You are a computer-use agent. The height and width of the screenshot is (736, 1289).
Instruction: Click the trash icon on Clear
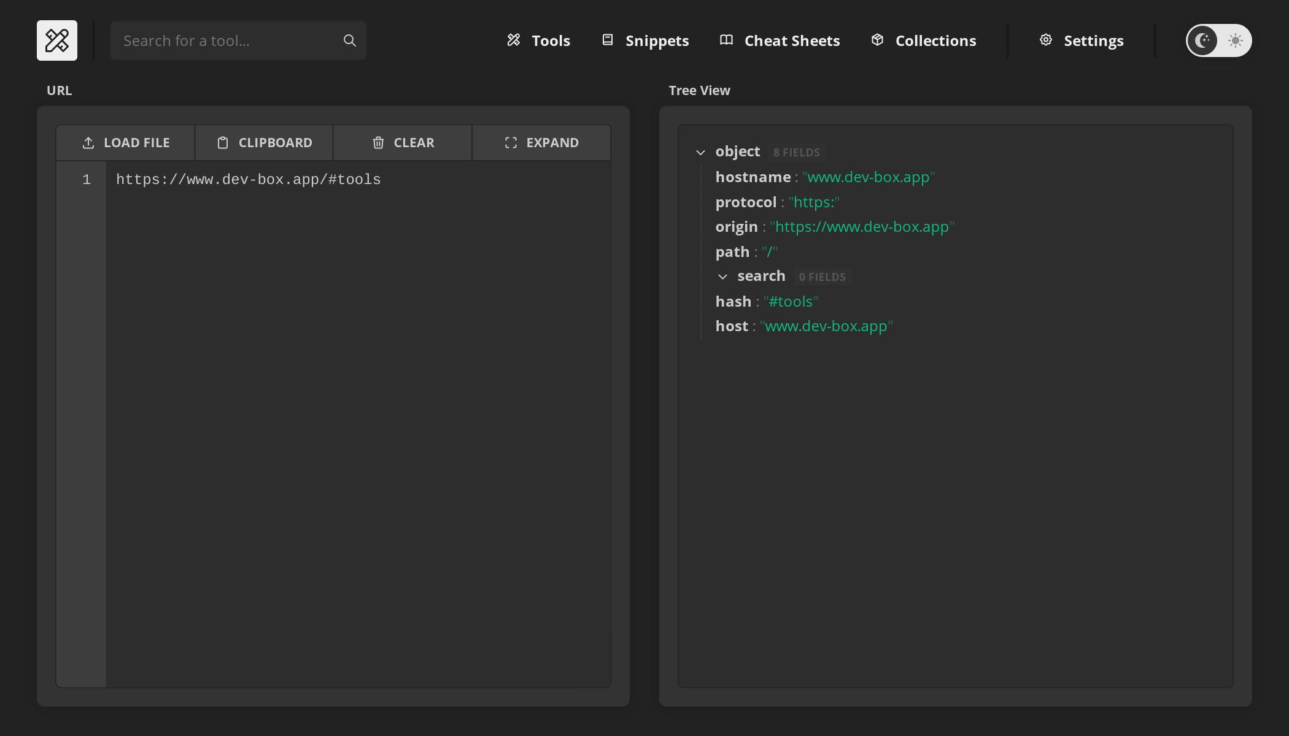tap(378, 143)
